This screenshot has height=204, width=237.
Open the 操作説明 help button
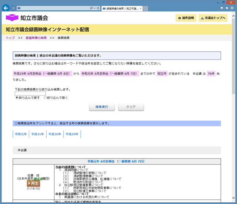click(x=186, y=18)
